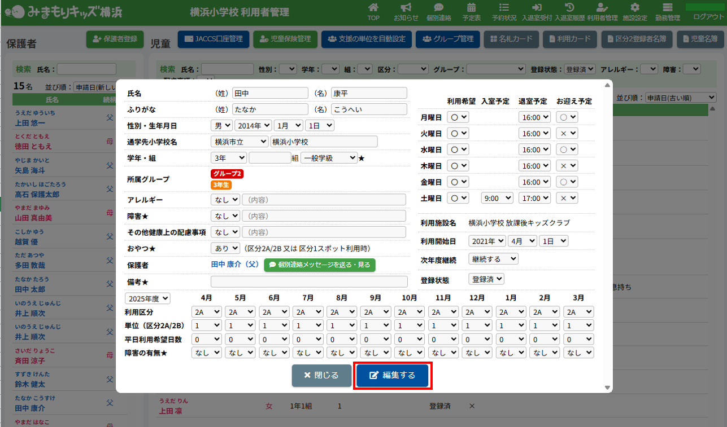Open 利用者管理 in top navigation
Image resolution: width=727 pixels, height=427 pixels.
pyautogui.click(x=602, y=11)
